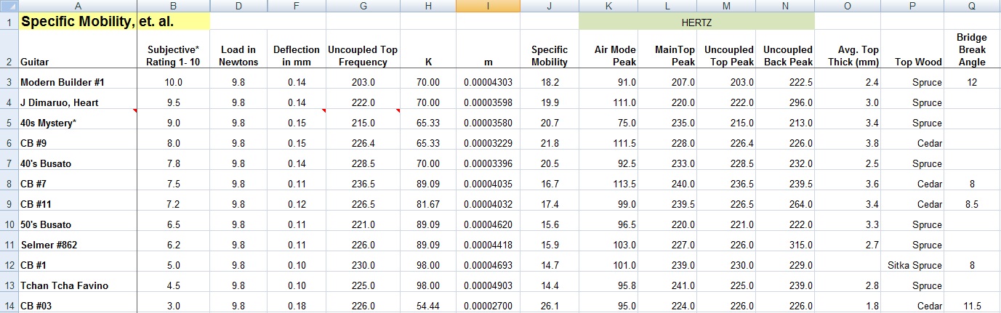
Task: Click the rating value 9.5
Action: click(173, 102)
